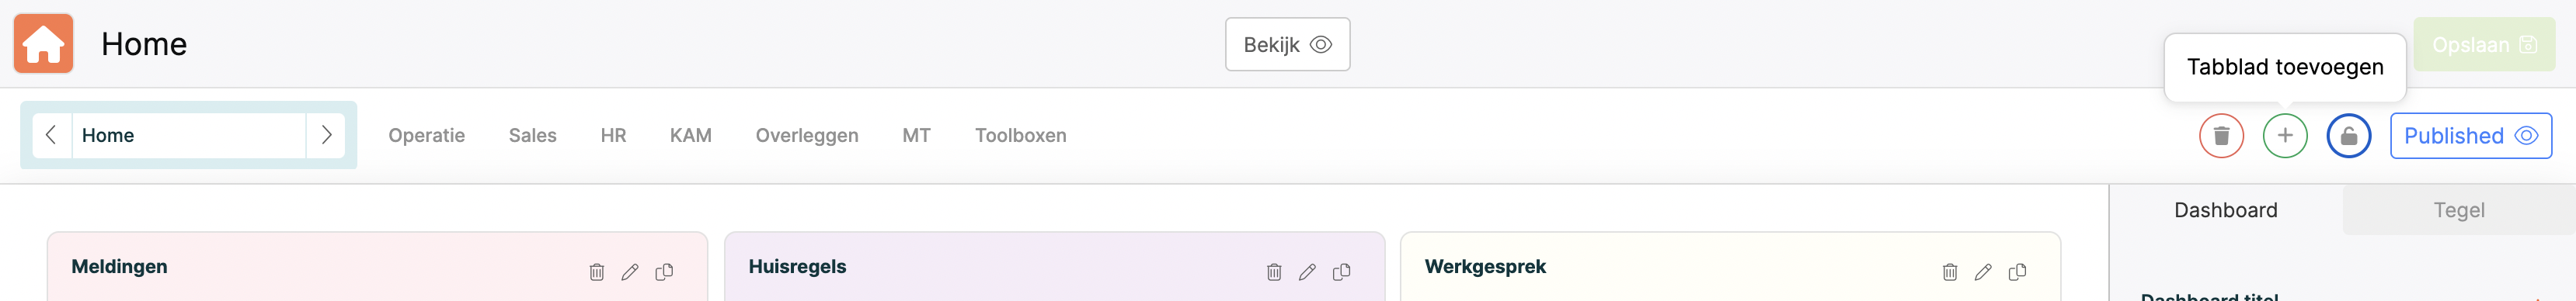Edit the Meldingen tile with pencil icon
This screenshot has height=301, width=2576.
pos(630,272)
